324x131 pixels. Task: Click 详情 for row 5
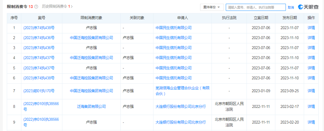311,68
